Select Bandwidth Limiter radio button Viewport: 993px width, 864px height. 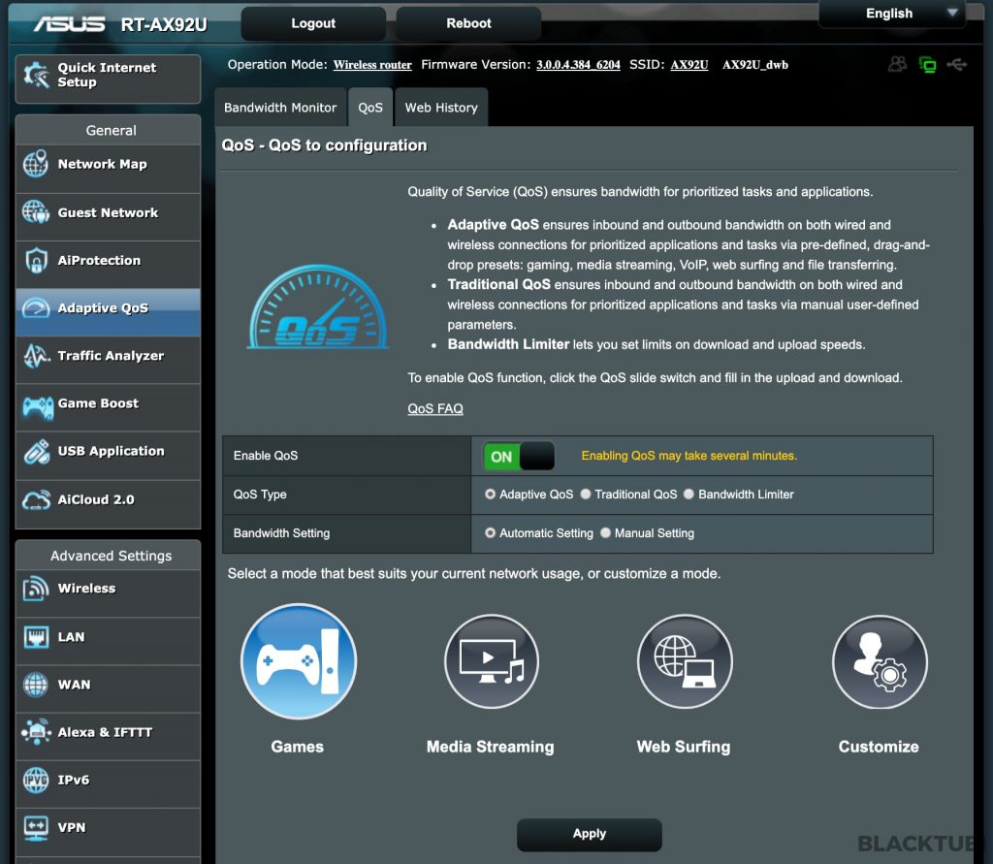click(689, 495)
